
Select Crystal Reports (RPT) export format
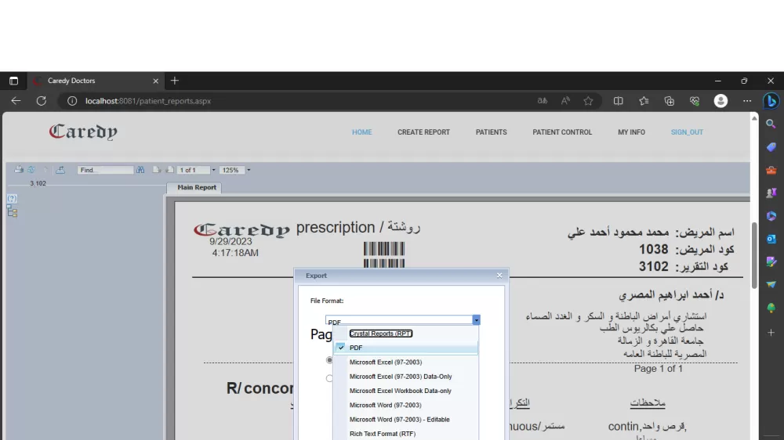[380, 334]
